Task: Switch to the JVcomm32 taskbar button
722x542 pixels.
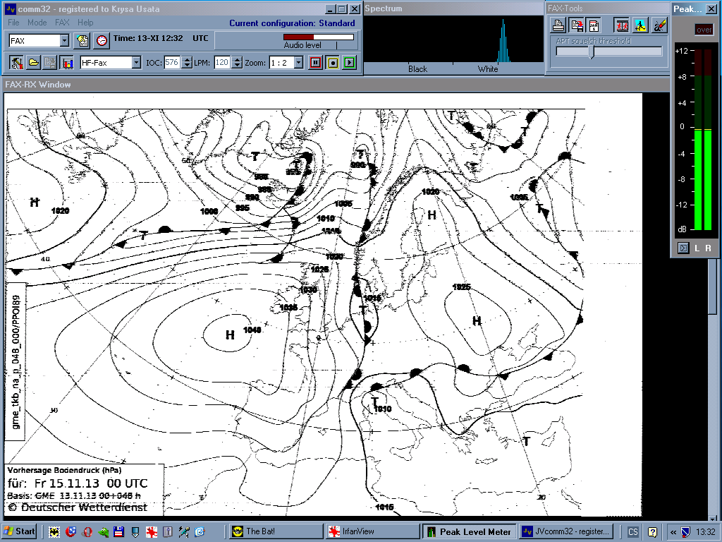Action: tap(566, 531)
